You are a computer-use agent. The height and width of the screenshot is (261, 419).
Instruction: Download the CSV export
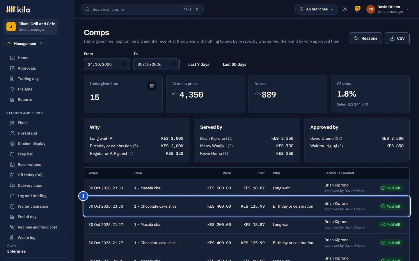pos(397,38)
